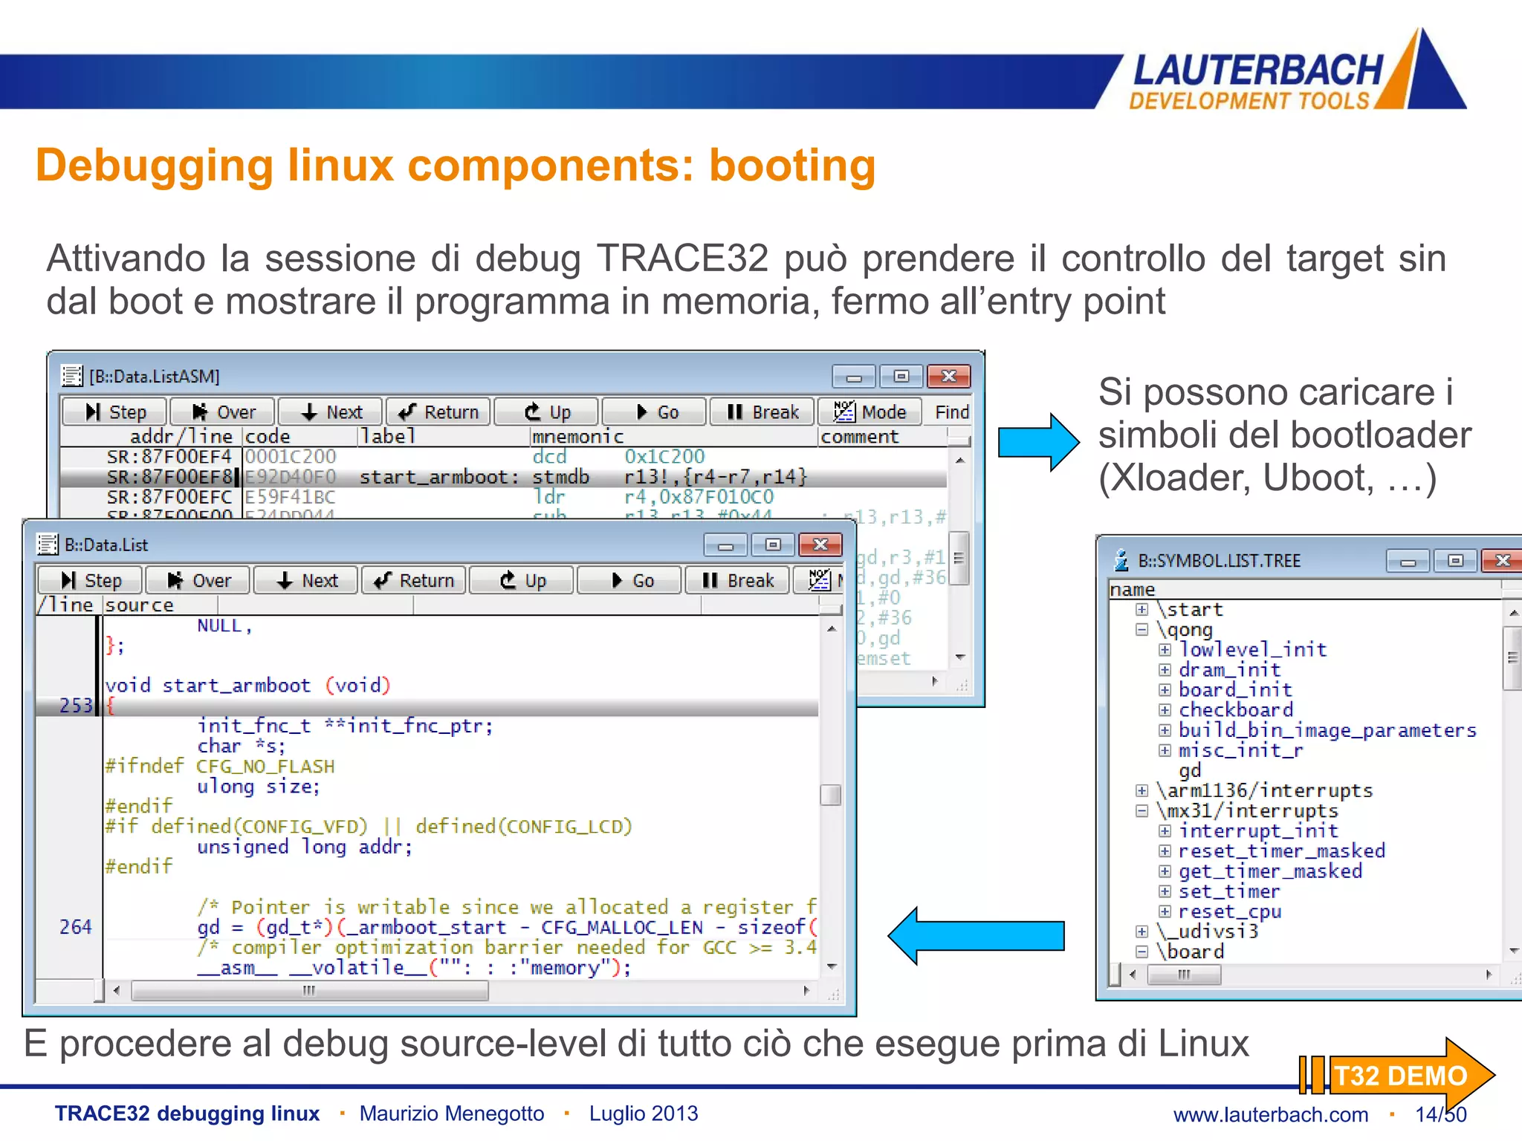Maximize the SYMBOL.LIST.TREE window
The height and width of the screenshot is (1141, 1522).
pyautogui.click(x=1455, y=560)
